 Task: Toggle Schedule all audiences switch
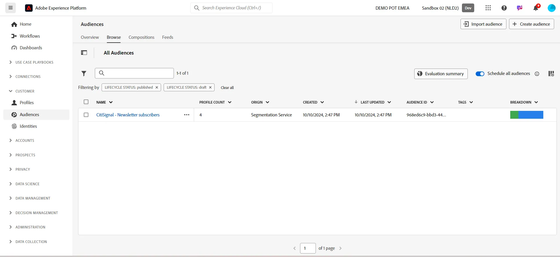click(x=480, y=74)
